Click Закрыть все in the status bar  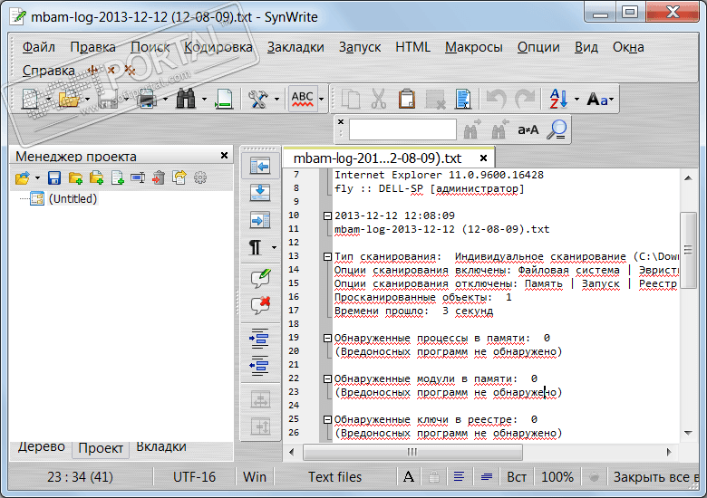[655, 477]
